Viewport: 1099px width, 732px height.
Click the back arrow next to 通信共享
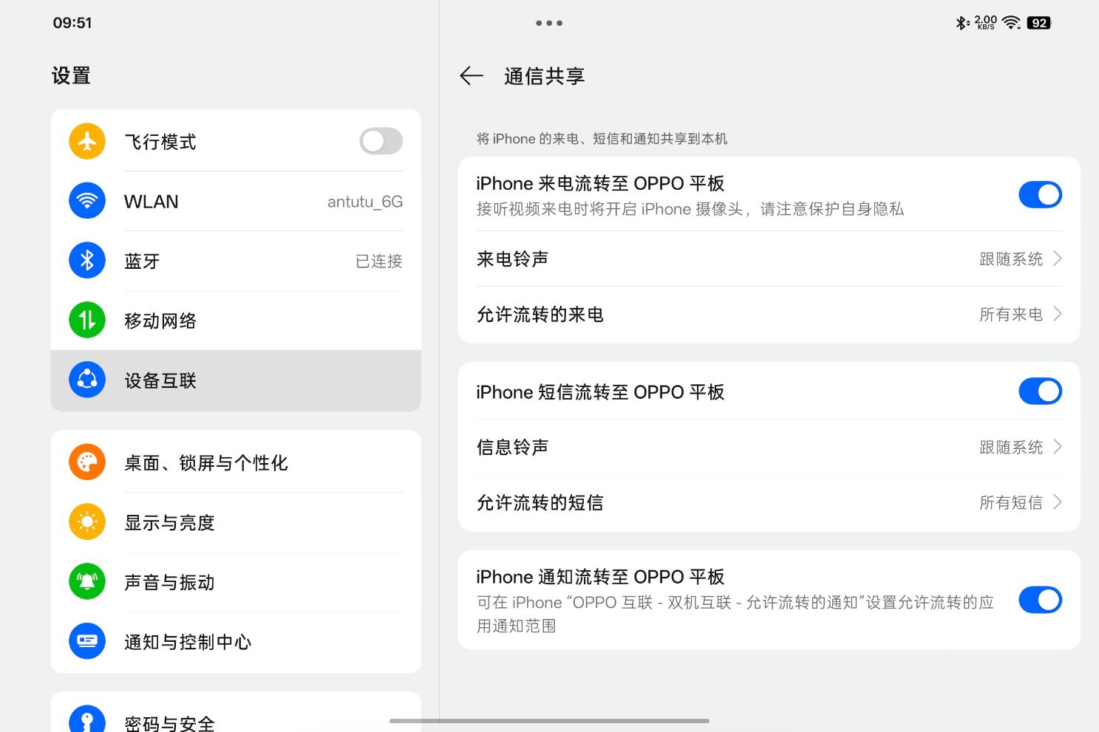[472, 75]
